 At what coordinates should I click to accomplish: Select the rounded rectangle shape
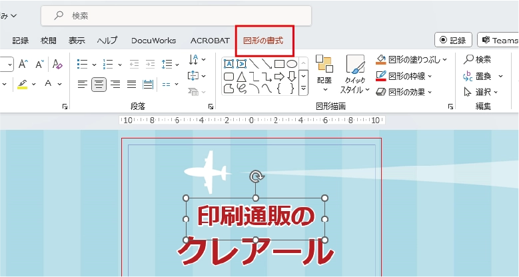pyautogui.click(x=229, y=77)
